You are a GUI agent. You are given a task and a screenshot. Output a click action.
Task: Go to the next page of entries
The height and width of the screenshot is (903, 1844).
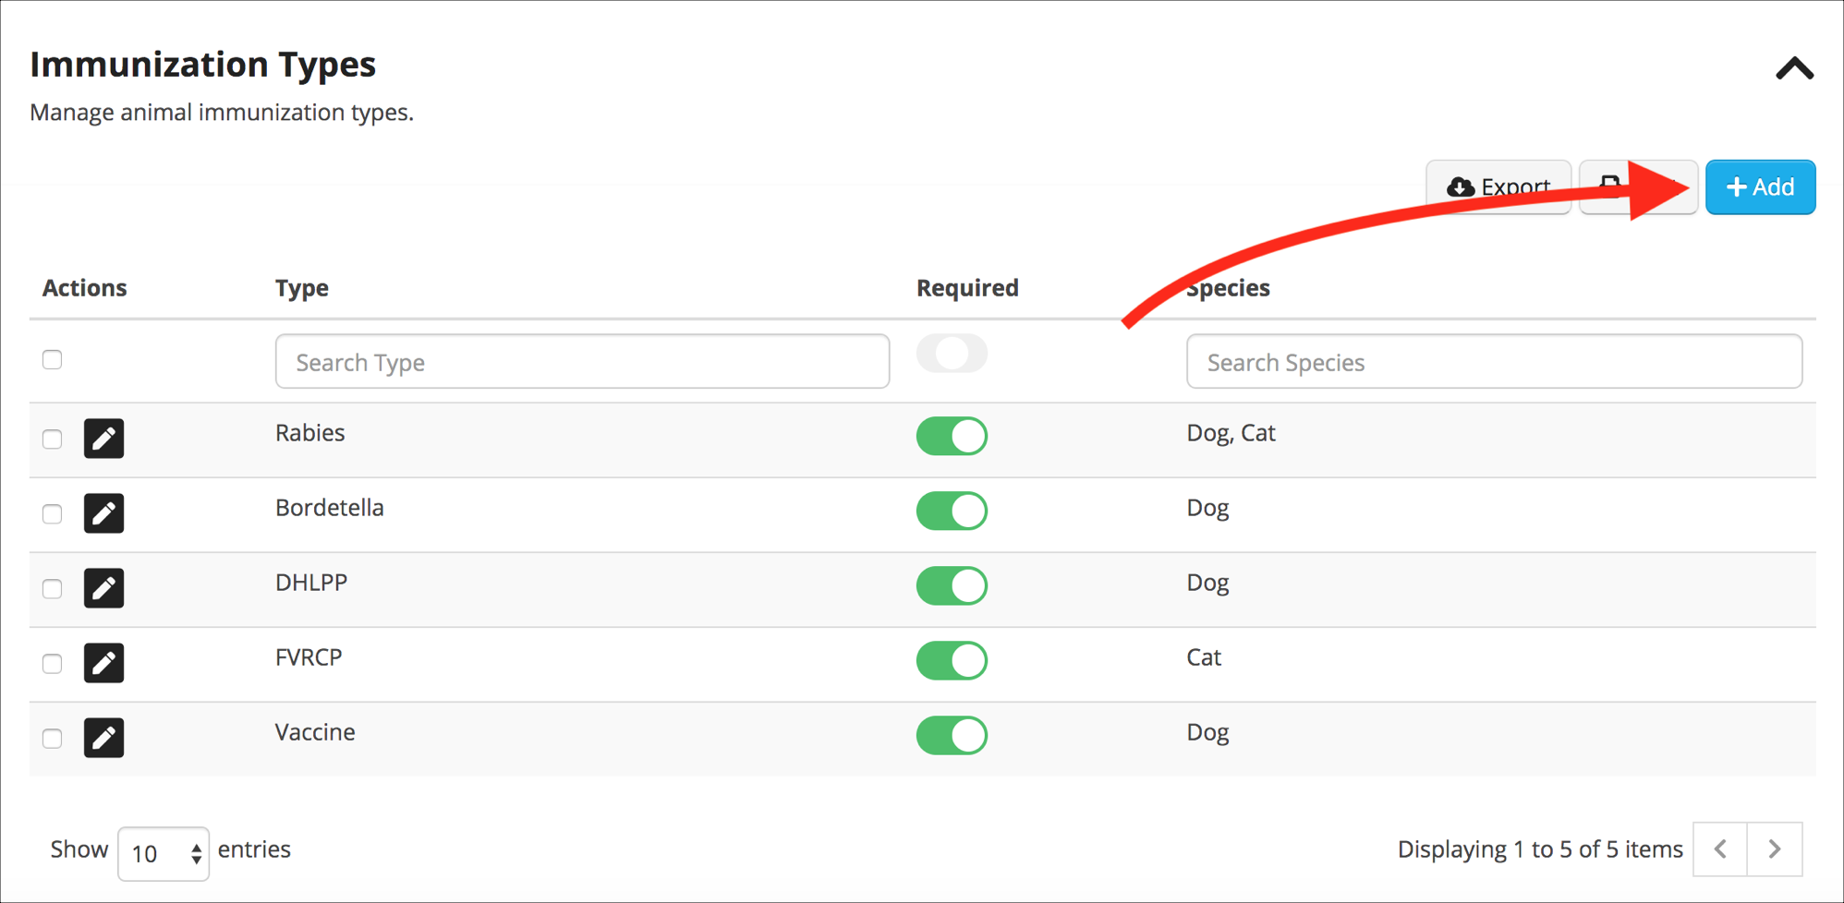point(1775,849)
